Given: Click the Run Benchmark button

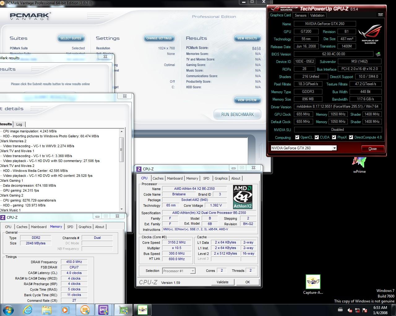Looking at the screenshot, I should click(238, 114).
